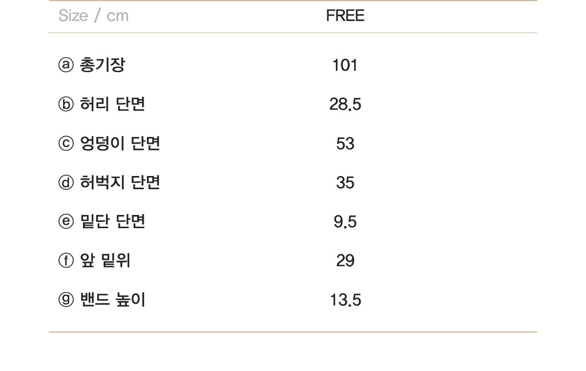
Task: Click the hip measurement value 53
Action: (x=345, y=143)
